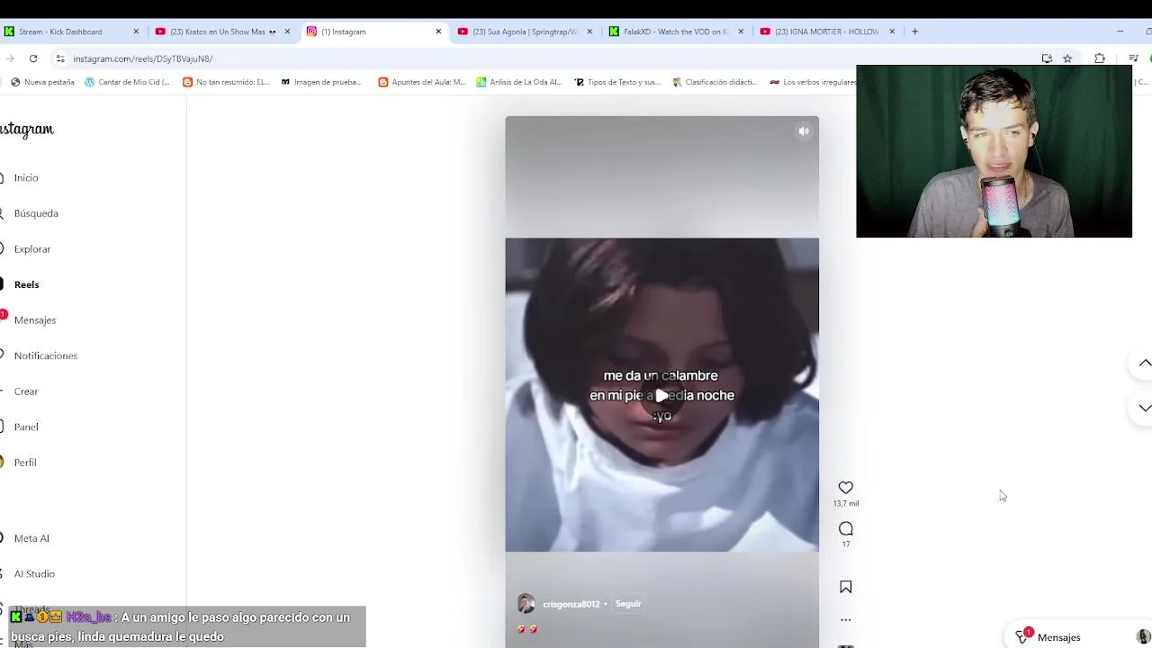Open the three-dot more options menu
Image resolution: width=1152 pixels, height=648 pixels.
(x=845, y=620)
